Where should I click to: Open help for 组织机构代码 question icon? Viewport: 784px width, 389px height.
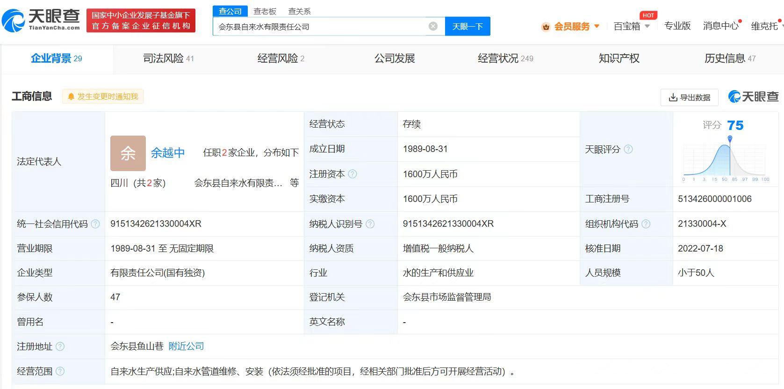646,224
